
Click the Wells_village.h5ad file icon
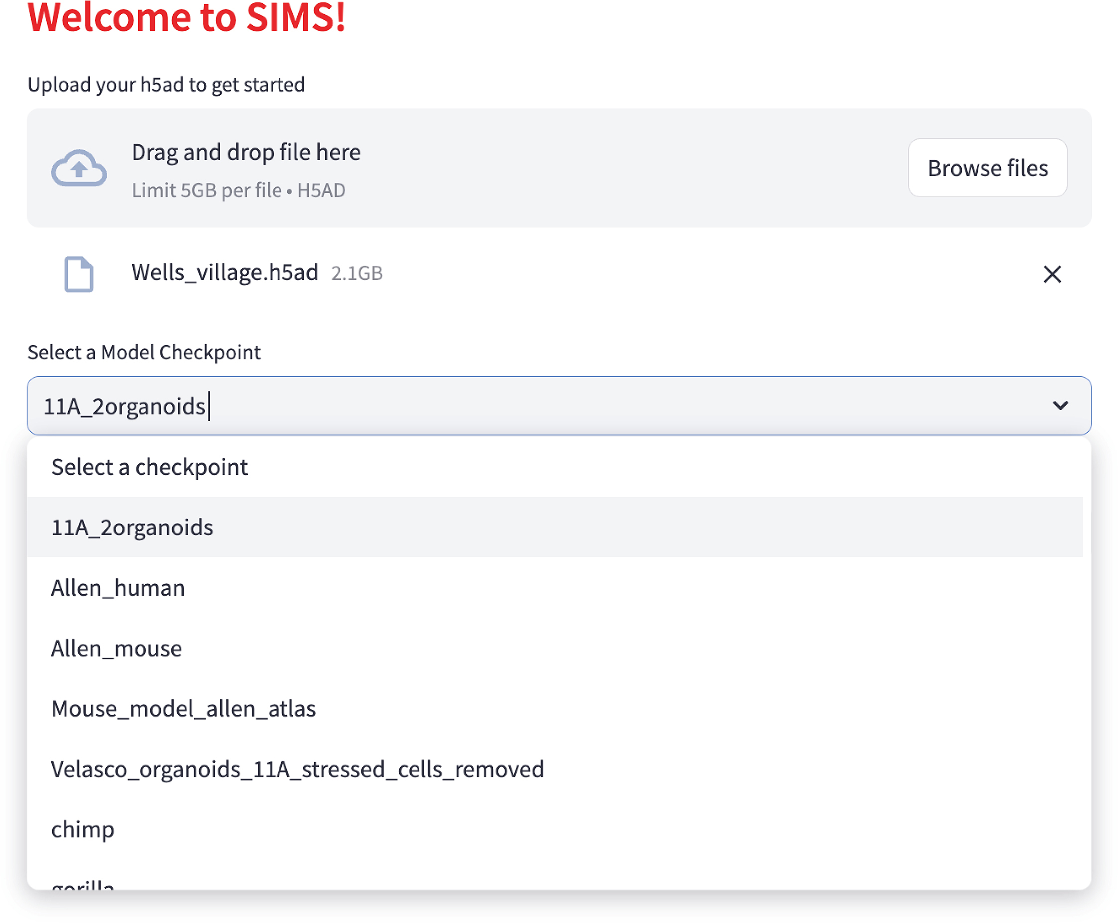pyautogui.click(x=79, y=274)
